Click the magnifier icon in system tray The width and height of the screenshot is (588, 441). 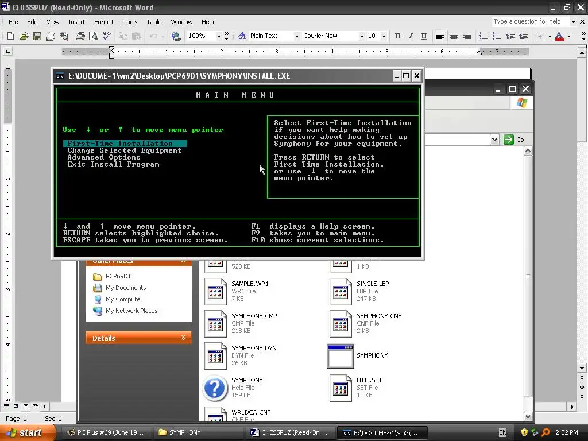pyautogui.click(x=546, y=432)
